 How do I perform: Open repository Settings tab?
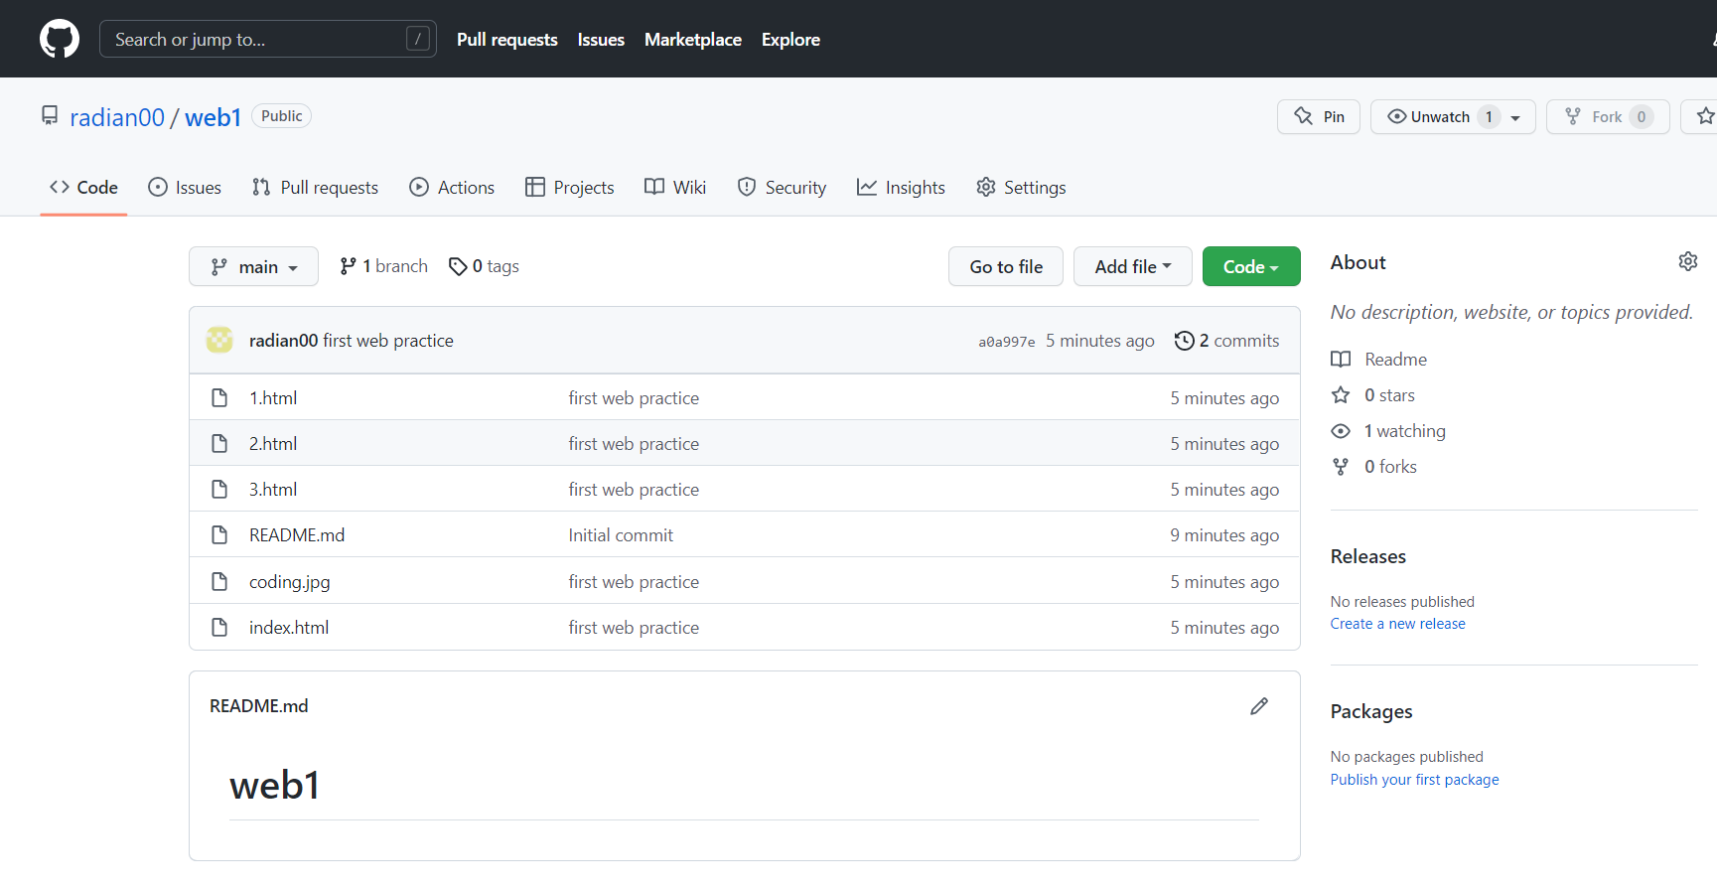(x=1021, y=187)
